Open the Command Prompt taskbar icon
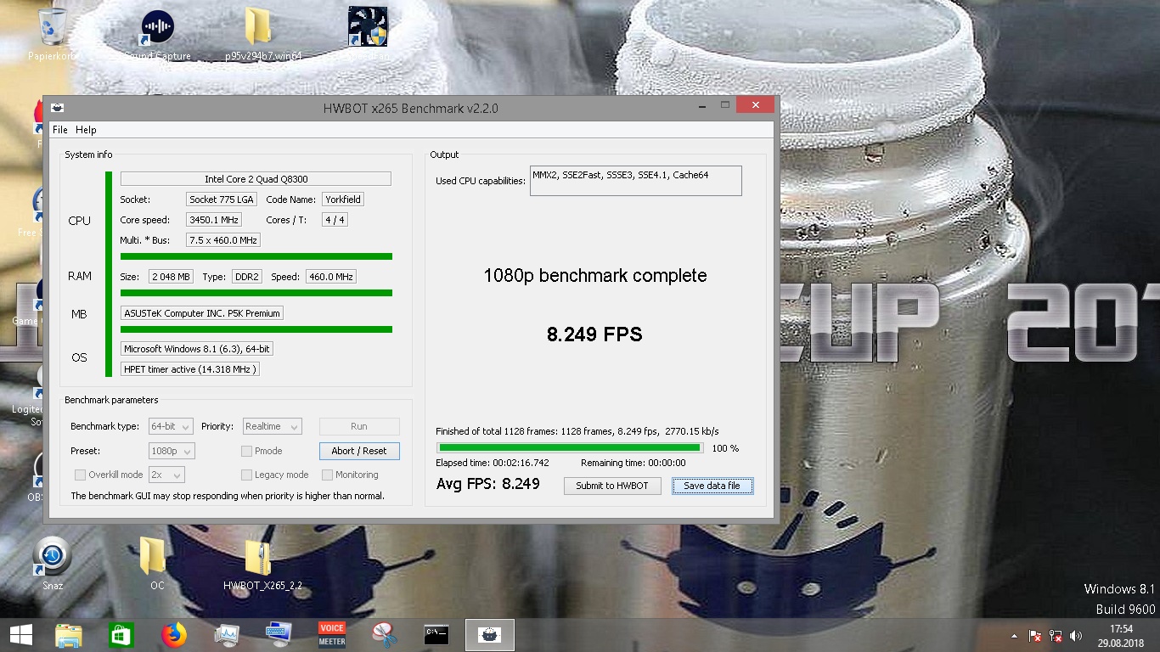Image resolution: width=1160 pixels, height=652 pixels. pos(436,635)
